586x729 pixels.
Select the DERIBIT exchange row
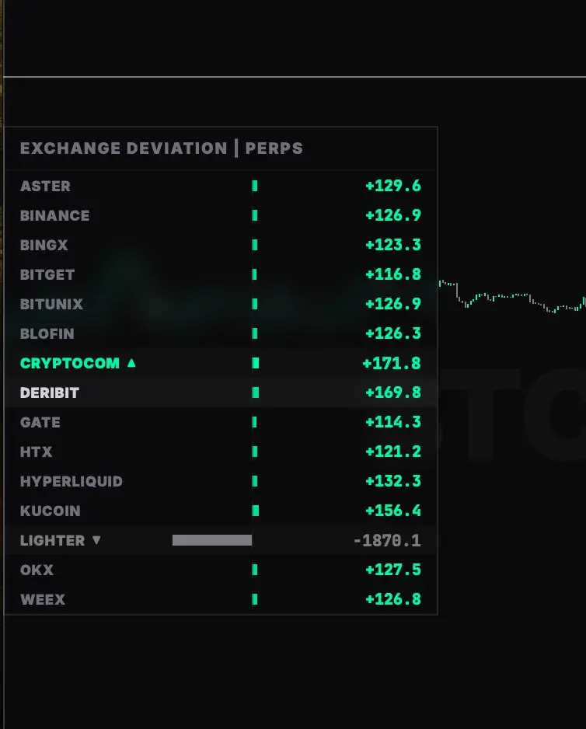221,392
